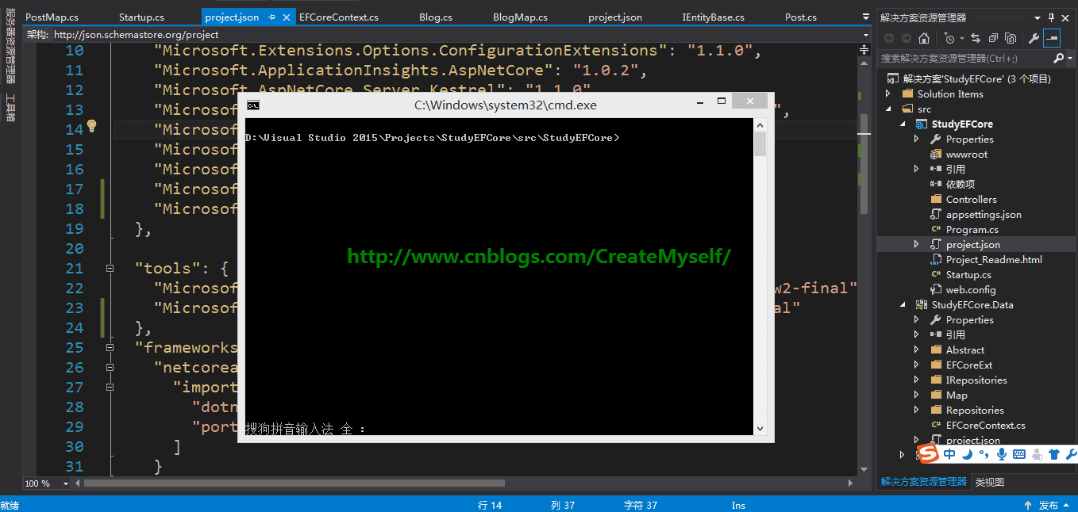Toggle Chinese punctuation mode
The width and height of the screenshot is (1078, 512).
coord(984,454)
